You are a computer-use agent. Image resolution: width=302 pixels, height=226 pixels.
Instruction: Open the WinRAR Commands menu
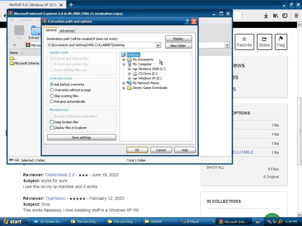click(x=25, y=20)
